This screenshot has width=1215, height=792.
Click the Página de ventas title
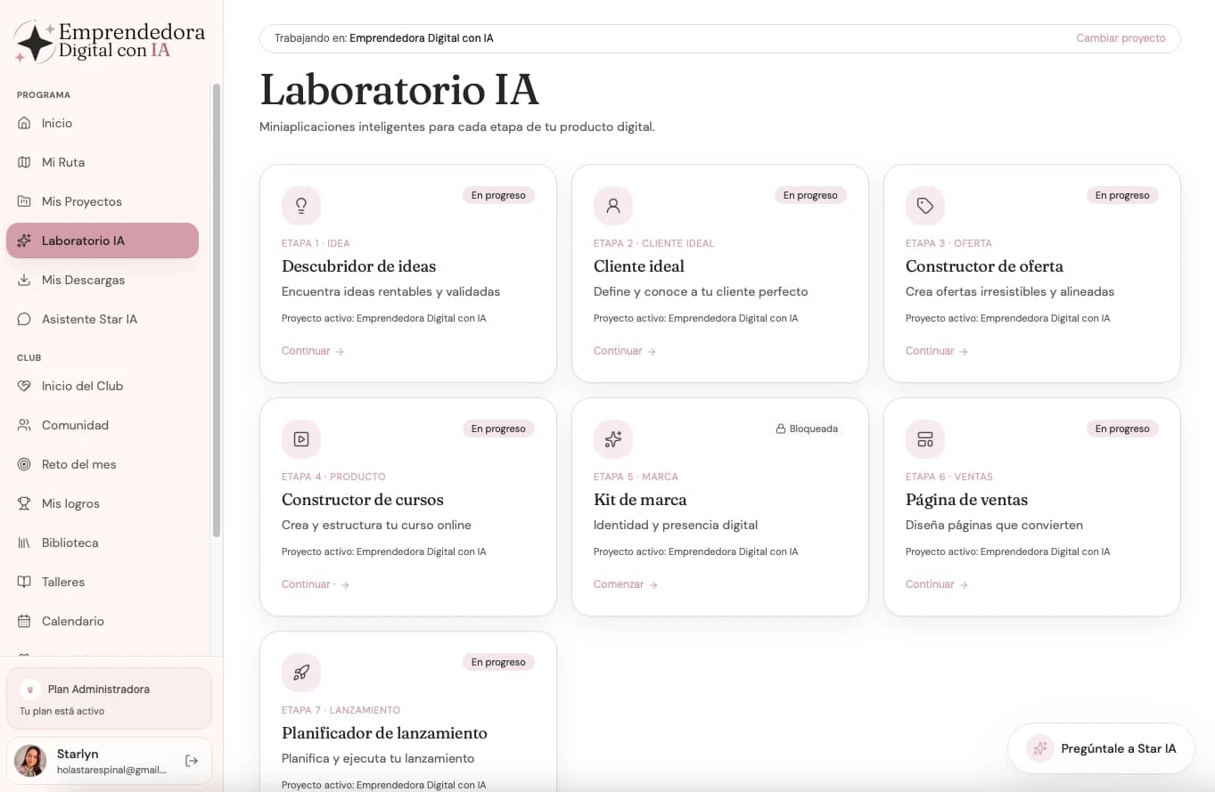point(966,500)
